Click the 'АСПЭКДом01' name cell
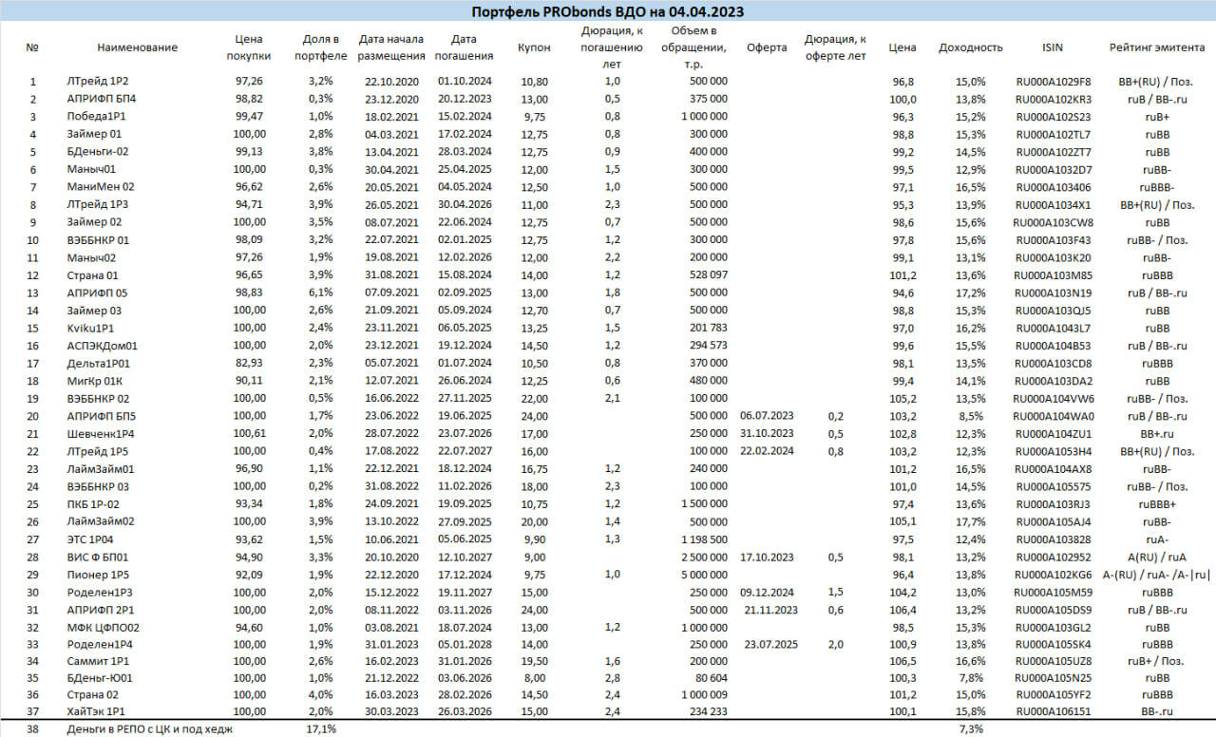1216x737 pixels. click(103, 346)
